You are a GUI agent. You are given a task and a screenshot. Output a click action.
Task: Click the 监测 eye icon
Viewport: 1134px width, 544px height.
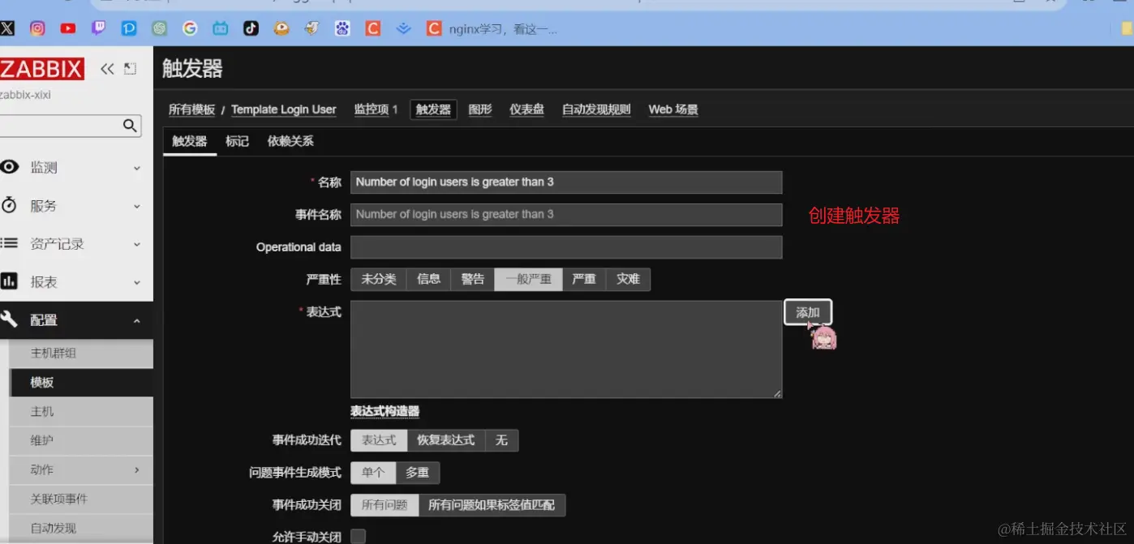9,167
